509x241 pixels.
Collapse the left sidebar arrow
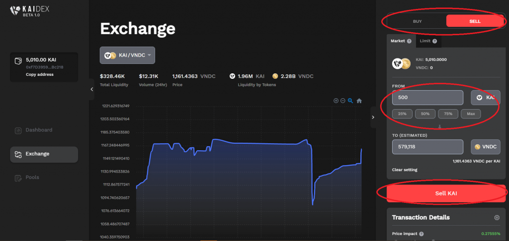(91, 89)
